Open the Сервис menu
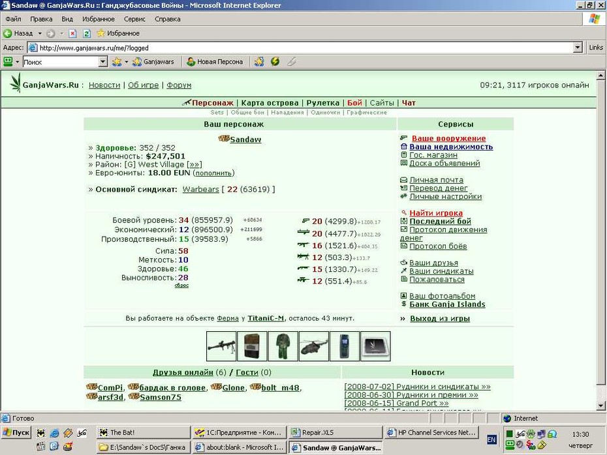 pos(134,19)
